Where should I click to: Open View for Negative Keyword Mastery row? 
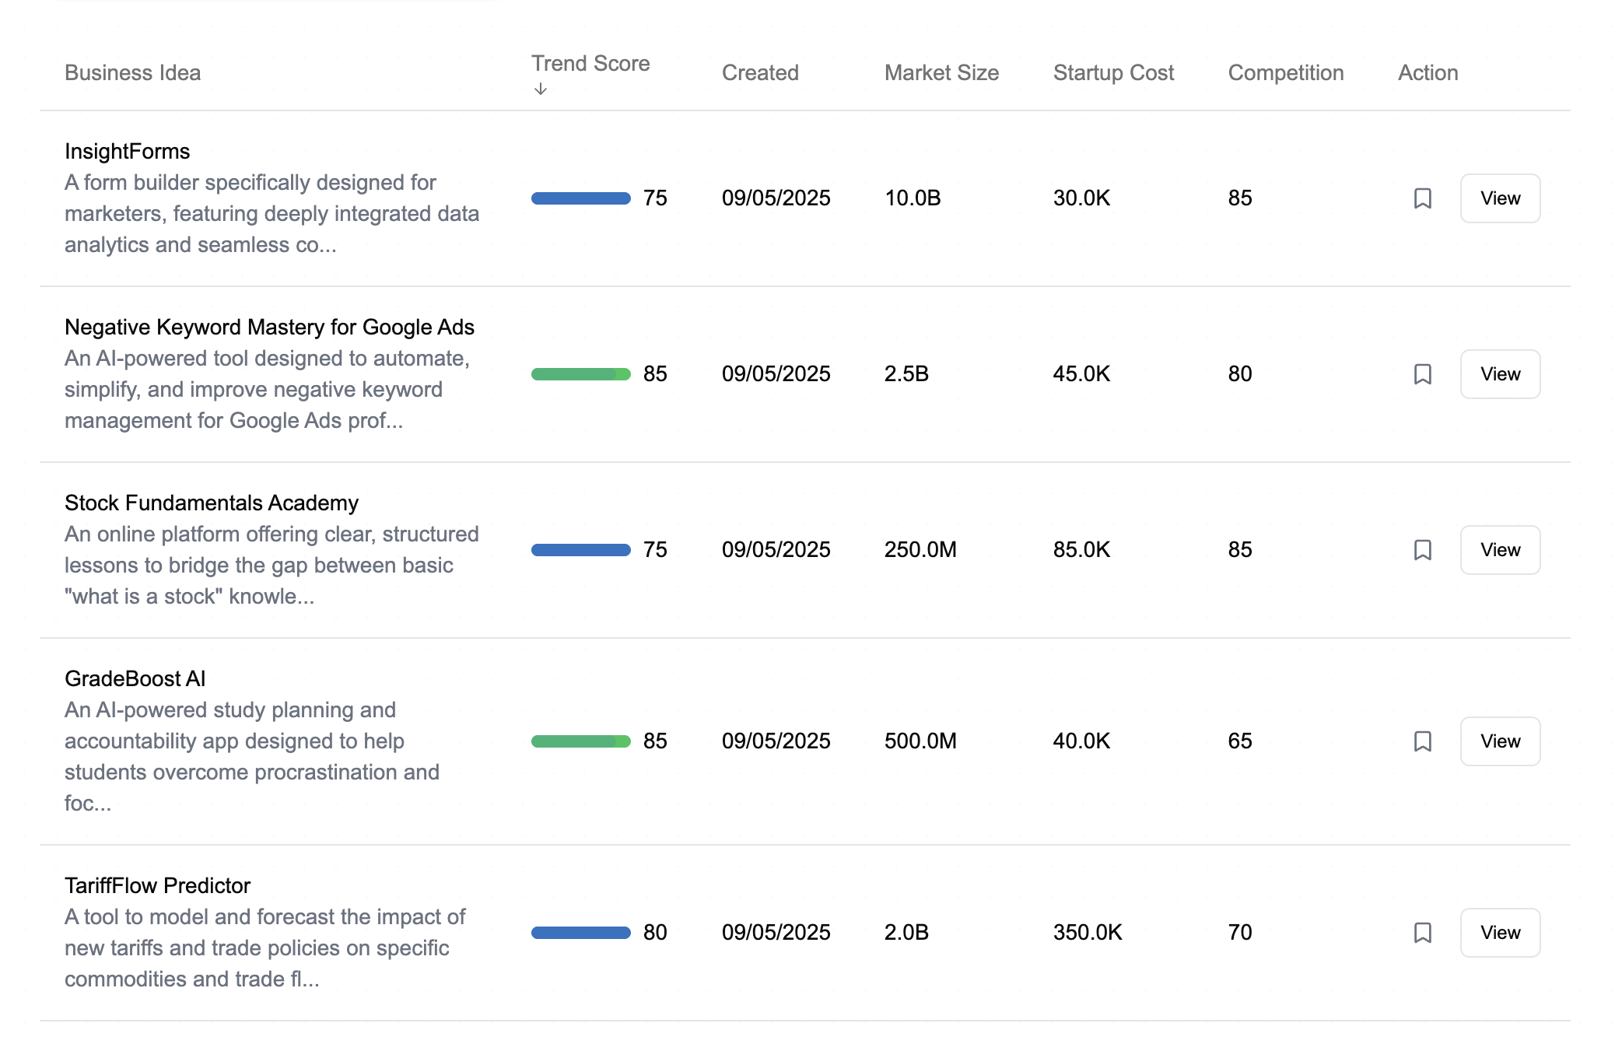click(x=1500, y=374)
